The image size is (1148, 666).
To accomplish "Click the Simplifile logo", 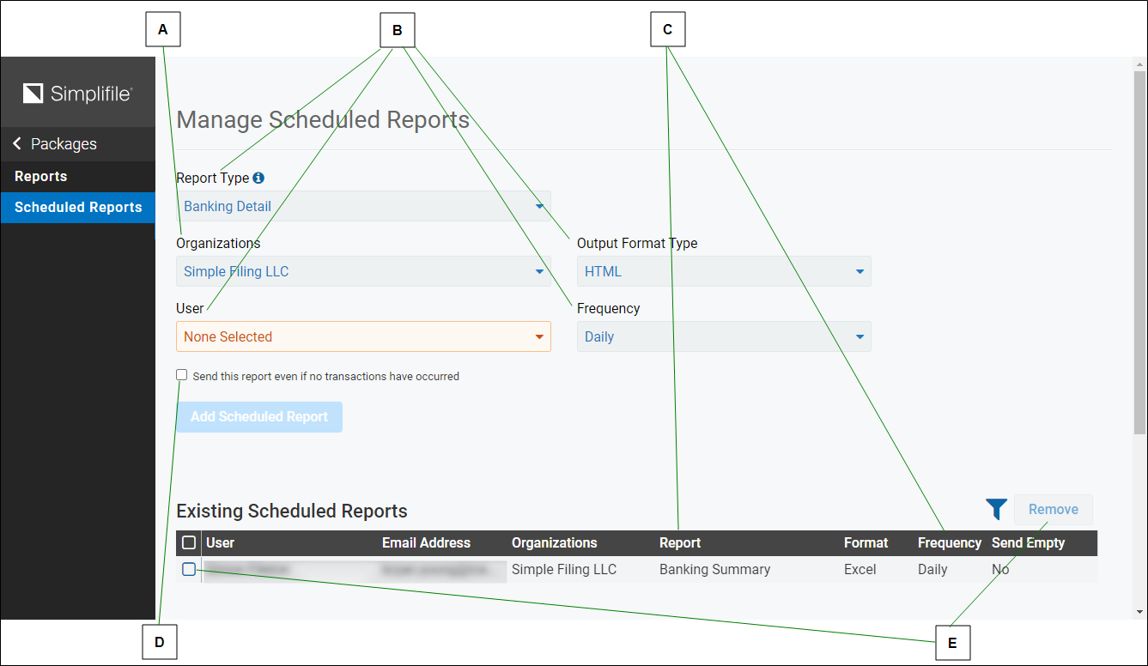I will pos(77,93).
